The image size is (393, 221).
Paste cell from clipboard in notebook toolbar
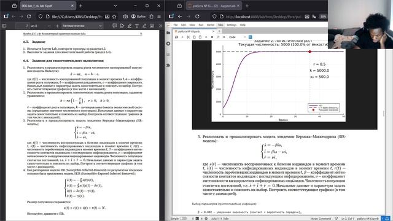pyautogui.click(x=200, y=37)
